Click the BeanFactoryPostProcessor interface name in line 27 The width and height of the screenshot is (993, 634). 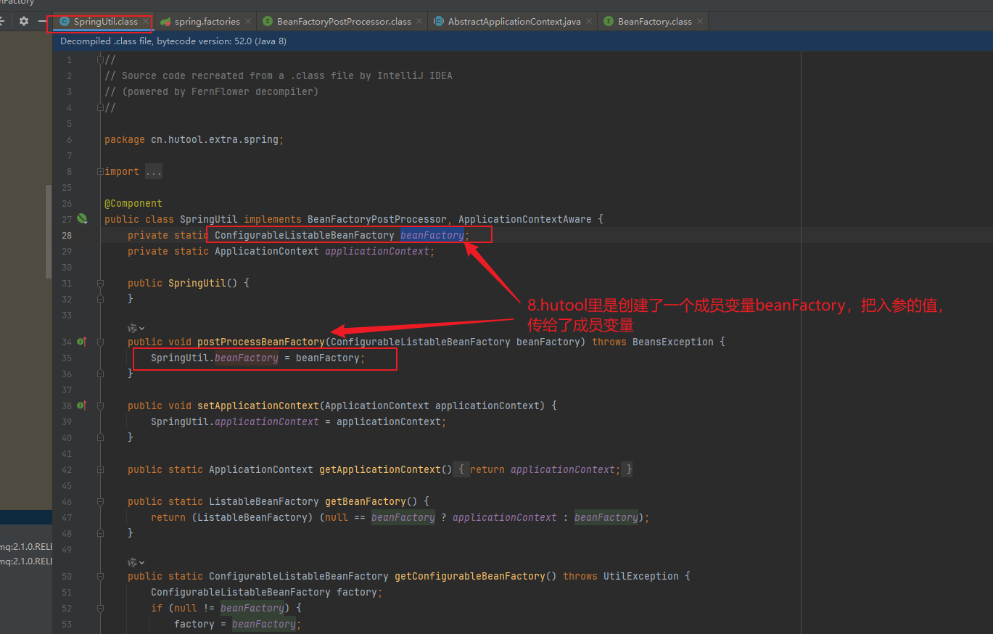tap(377, 219)
